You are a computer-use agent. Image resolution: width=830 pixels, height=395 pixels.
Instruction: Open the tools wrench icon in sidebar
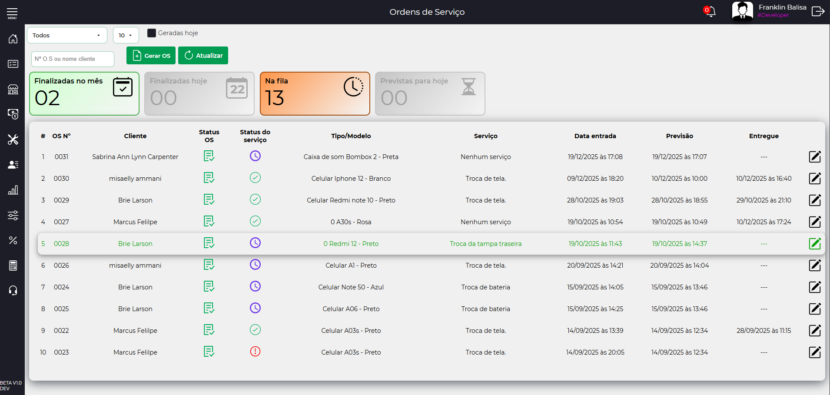pos(13,139)
